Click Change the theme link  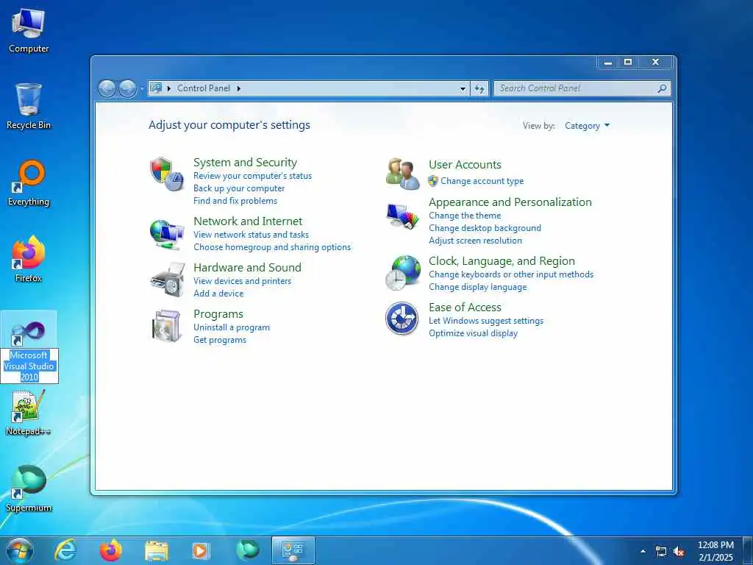[465, 216]
